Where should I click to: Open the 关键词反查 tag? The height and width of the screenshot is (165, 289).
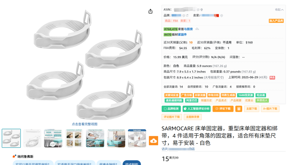pos(172,95)
